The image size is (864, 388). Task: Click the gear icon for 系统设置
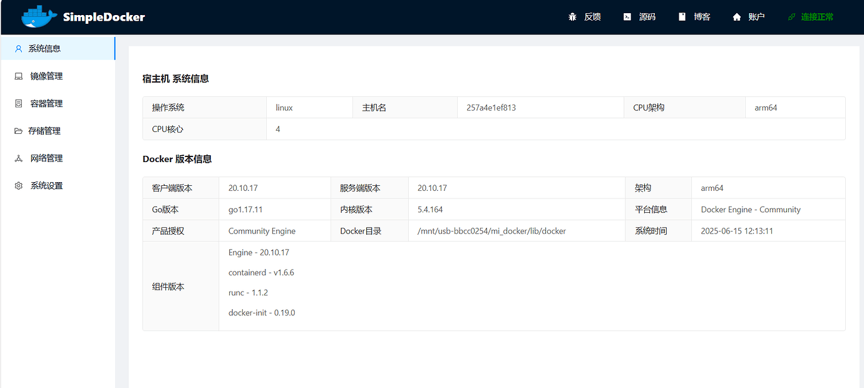pos(19,186)
